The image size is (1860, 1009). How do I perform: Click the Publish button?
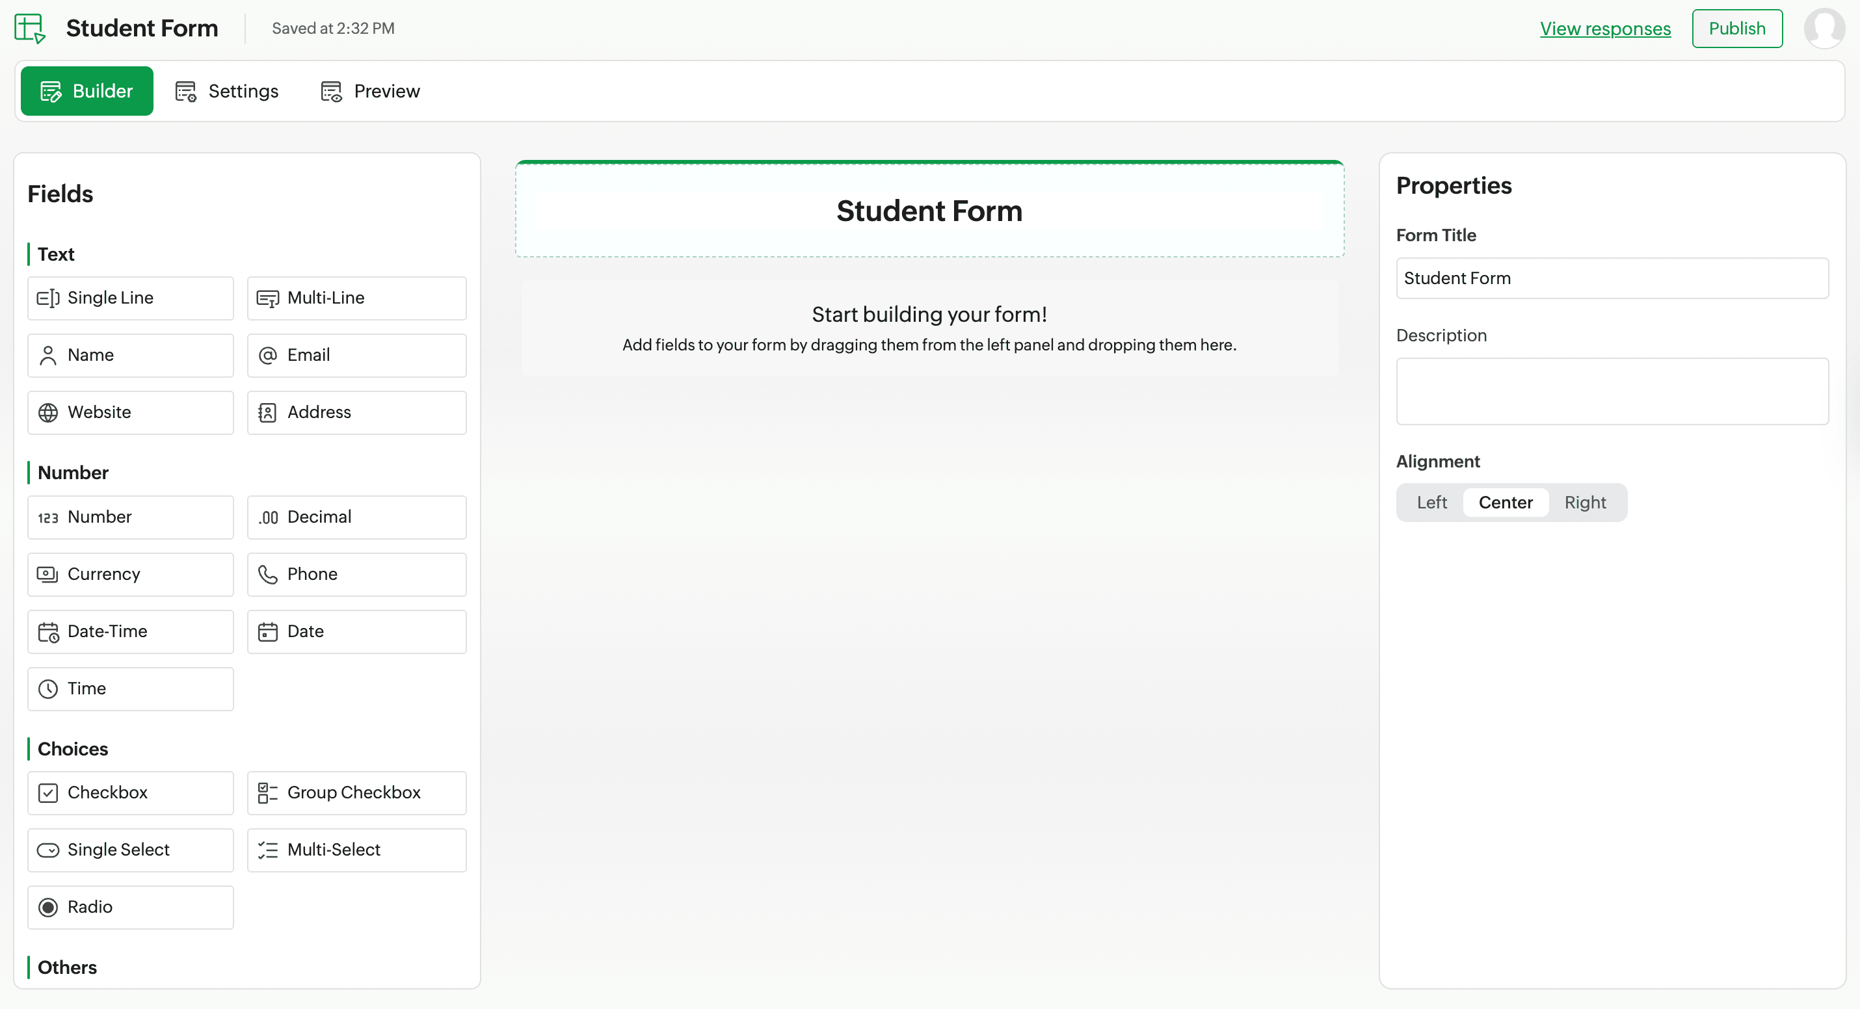point(1736,28)
